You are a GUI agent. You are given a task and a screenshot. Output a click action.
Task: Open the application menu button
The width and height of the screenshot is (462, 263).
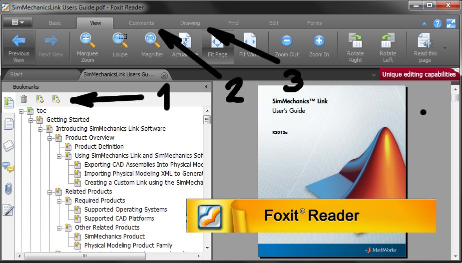click(x=17, y=22)
